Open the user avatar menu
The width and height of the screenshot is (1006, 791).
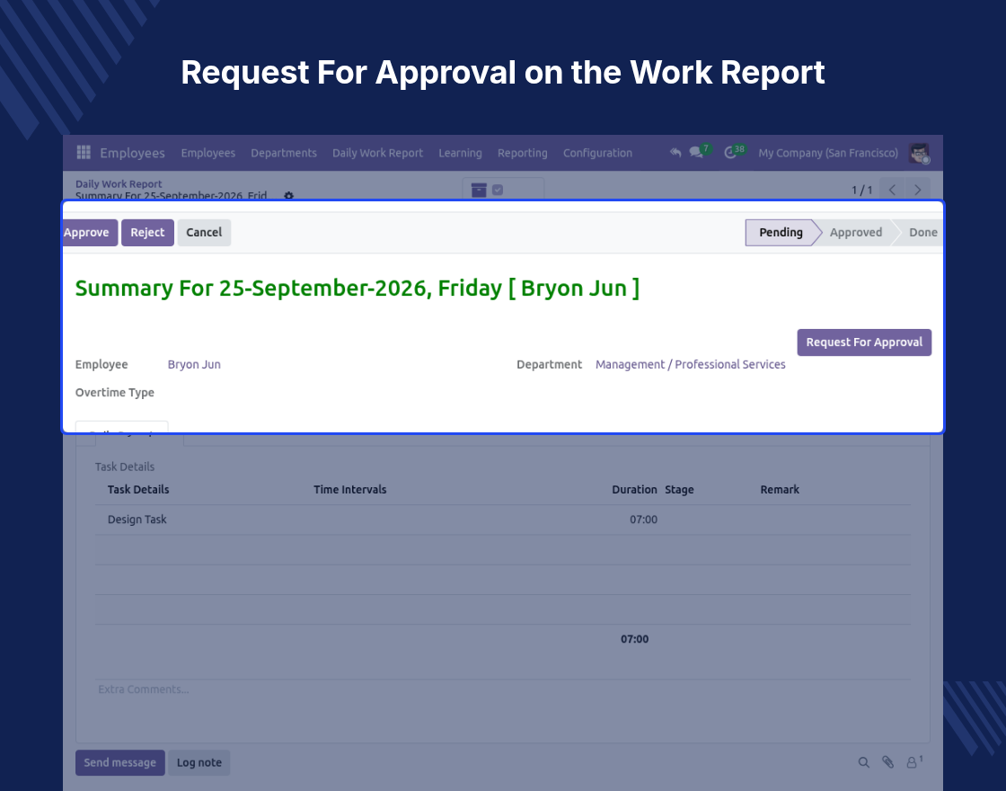[920, 153]
